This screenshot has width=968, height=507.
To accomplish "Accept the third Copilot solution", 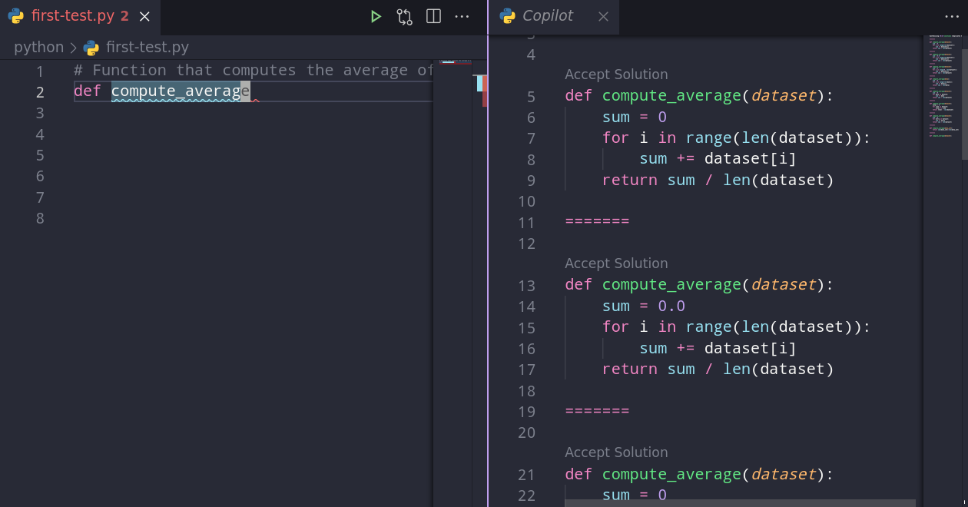I will tap(615, 452).
